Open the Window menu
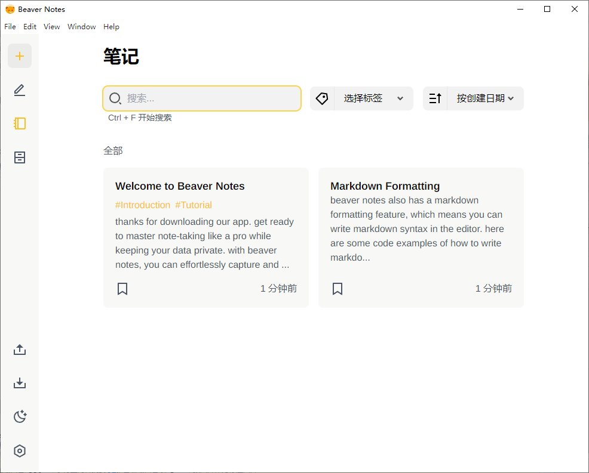This screenshot has width=589, height=473. (x=81, y=27)
